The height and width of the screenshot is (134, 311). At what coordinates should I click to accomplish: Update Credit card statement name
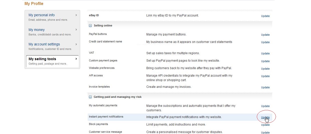(265, 42)
